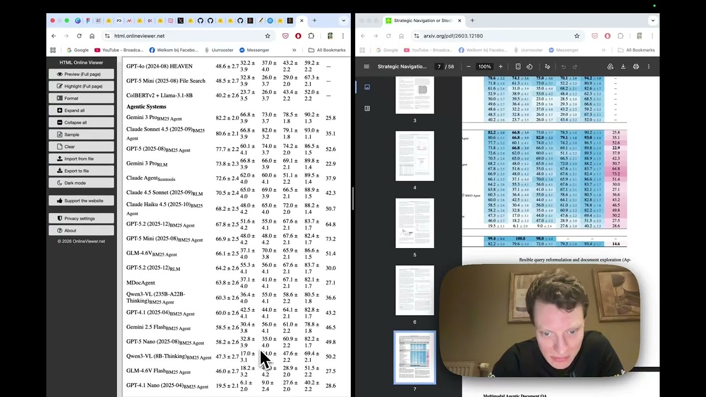Select page 5 thumbnail in PDF sidebar
Viewport: 706px width, 397px height.
(x=415, y=223)
